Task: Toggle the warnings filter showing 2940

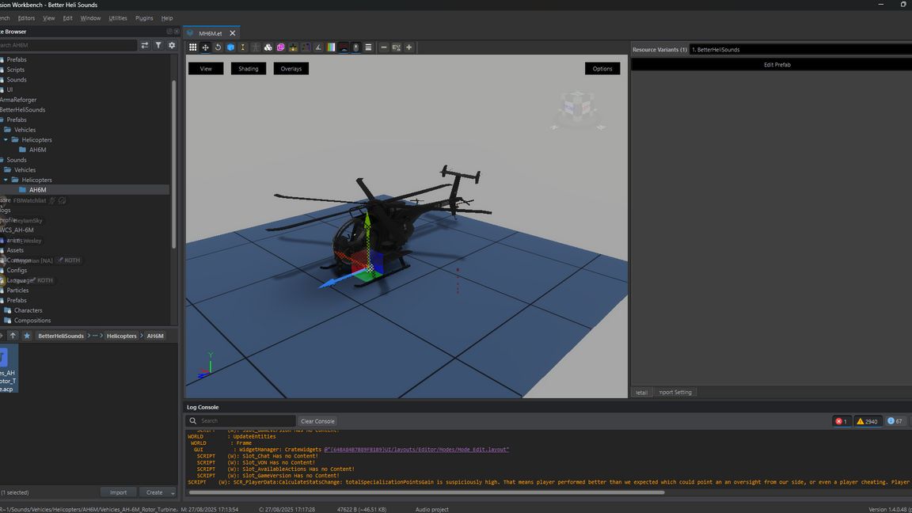Action: (x=867, y=421)
